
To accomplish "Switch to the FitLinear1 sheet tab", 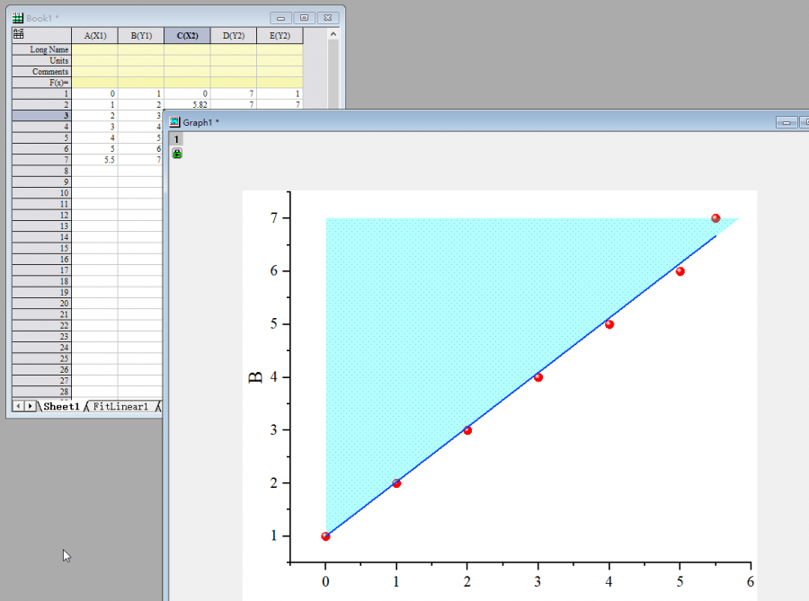I will [120, 406].
